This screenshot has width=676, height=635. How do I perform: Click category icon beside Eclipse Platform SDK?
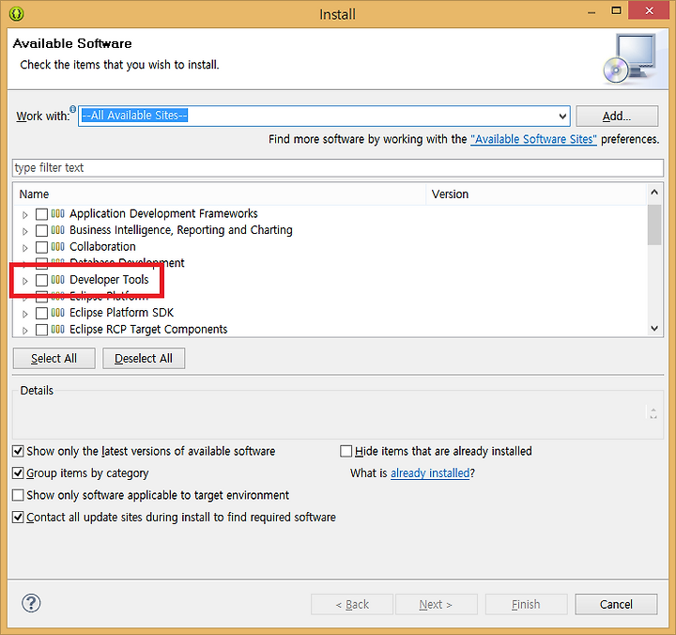(58, 313)
